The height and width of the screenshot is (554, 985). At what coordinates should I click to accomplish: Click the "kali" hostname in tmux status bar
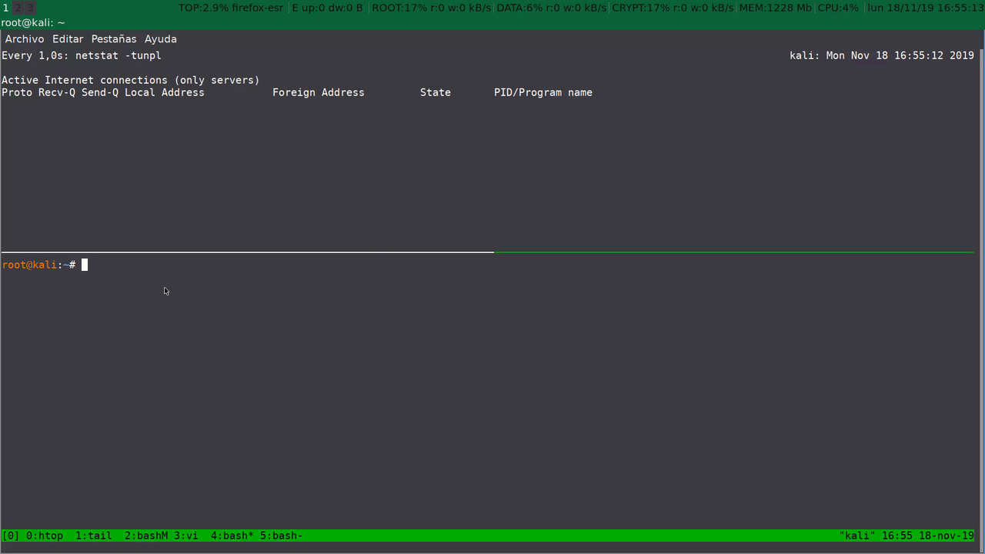(857, 536)
